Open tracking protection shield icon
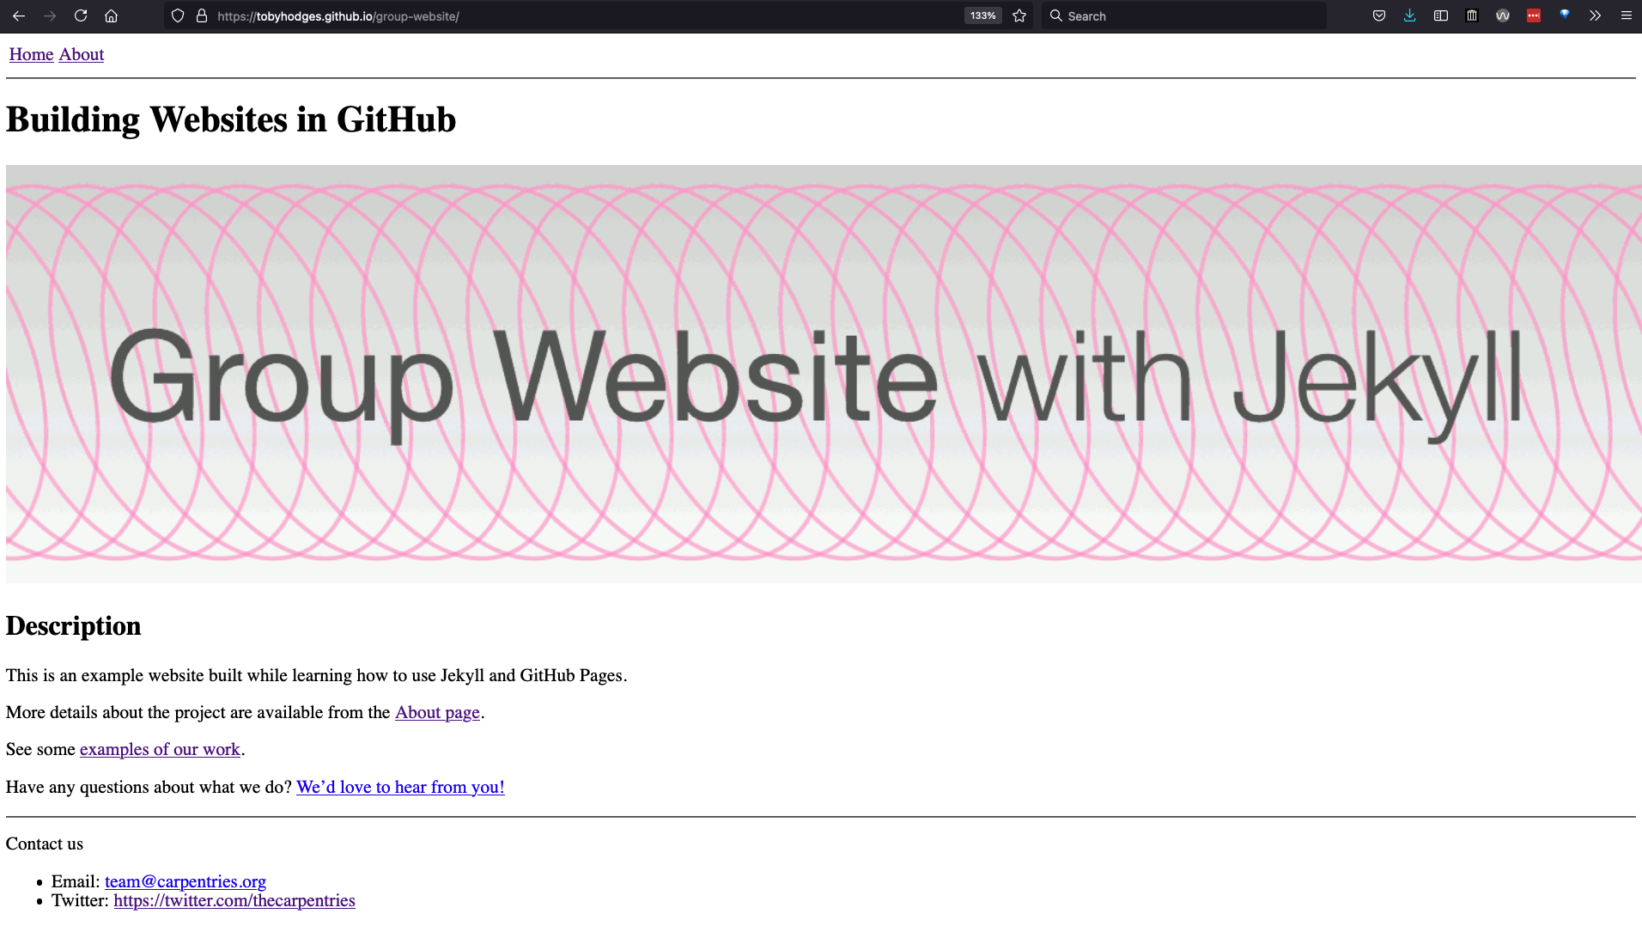 click(178, 15)
